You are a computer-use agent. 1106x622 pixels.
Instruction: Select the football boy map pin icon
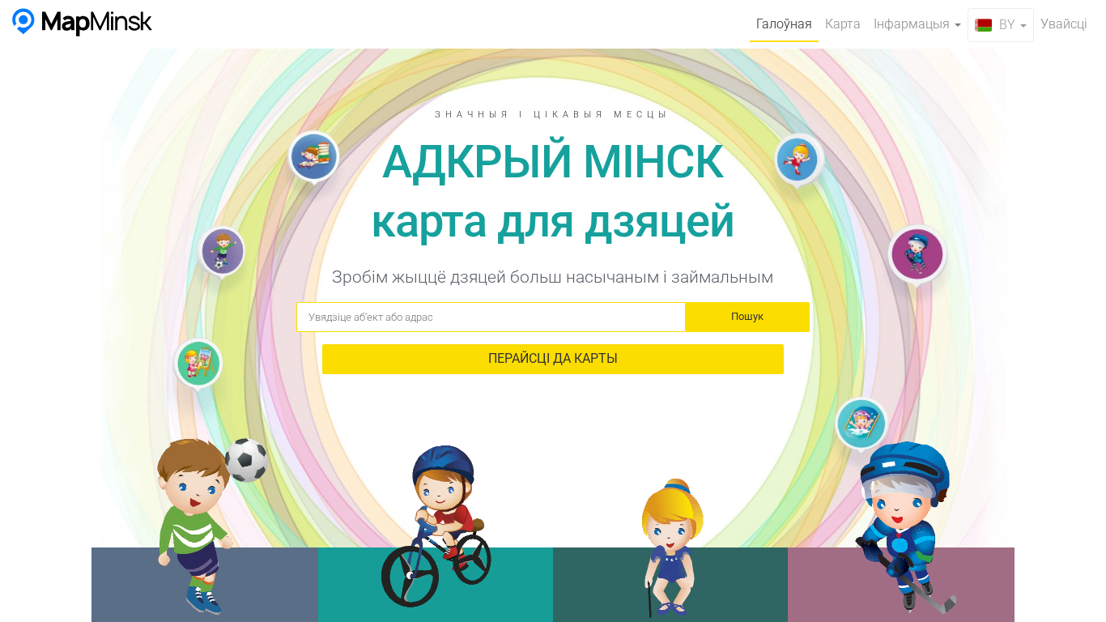click(x=222, y=252)
